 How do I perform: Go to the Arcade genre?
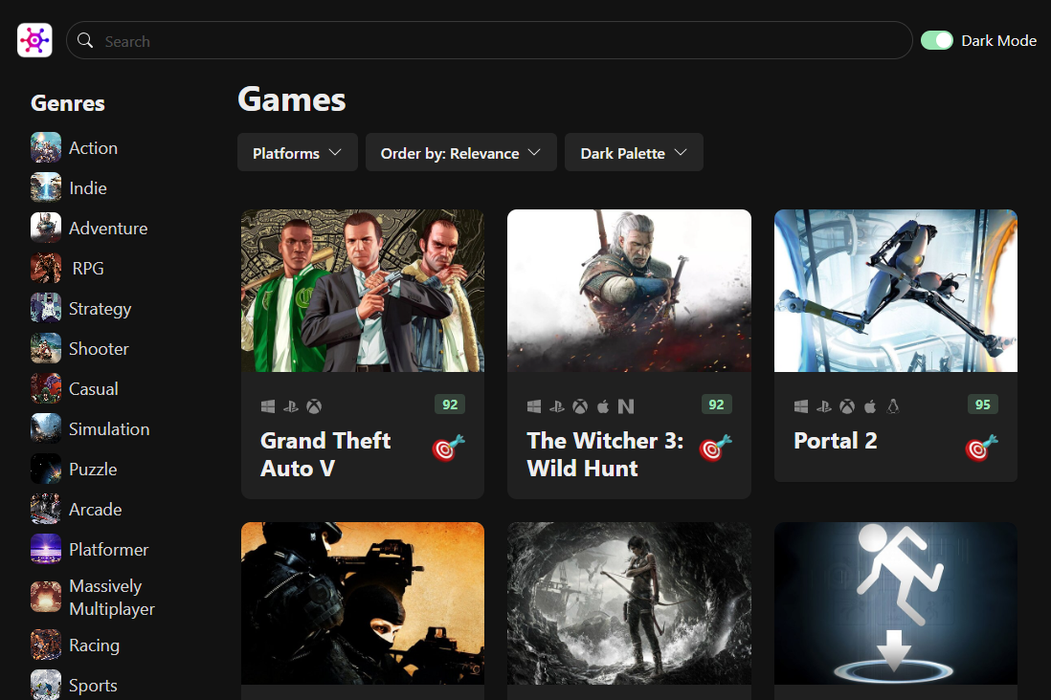(x=95, y=510)
